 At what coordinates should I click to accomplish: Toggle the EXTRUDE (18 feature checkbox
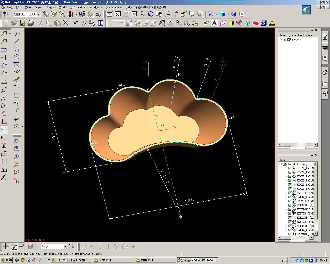click(x=290, y=226)
